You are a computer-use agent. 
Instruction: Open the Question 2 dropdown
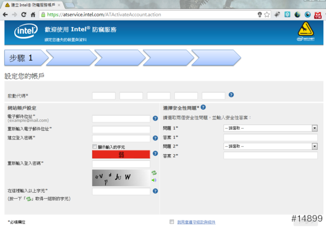click(x=271, y=146)
